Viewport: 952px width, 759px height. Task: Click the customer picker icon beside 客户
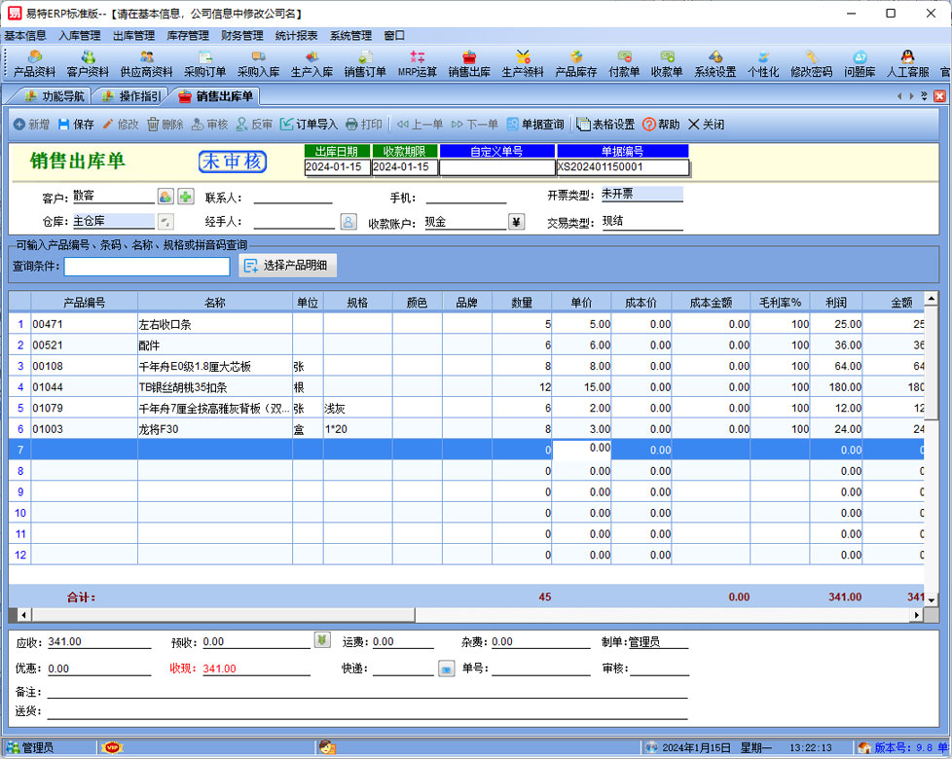click(x=165, y=197)
